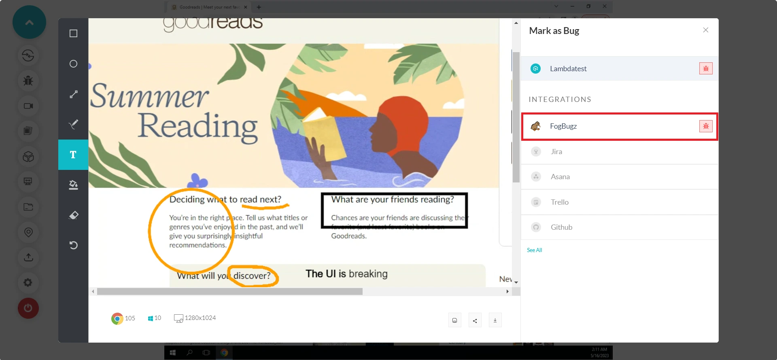Click the bug icon in left sidebar
The width and height of the screenshot is (777, 360).
click(x=28, y=80)
